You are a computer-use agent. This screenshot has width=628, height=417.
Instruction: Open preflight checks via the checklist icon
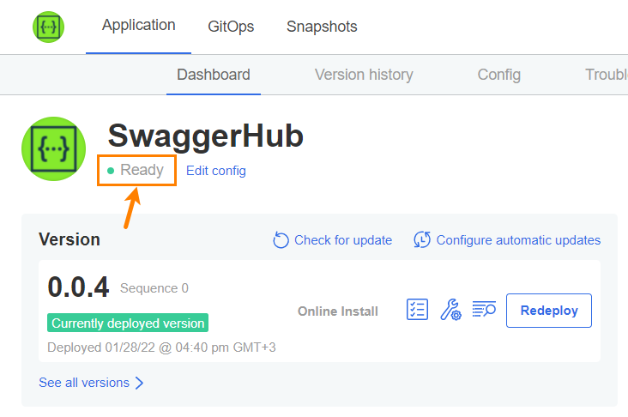coord(417,310)
